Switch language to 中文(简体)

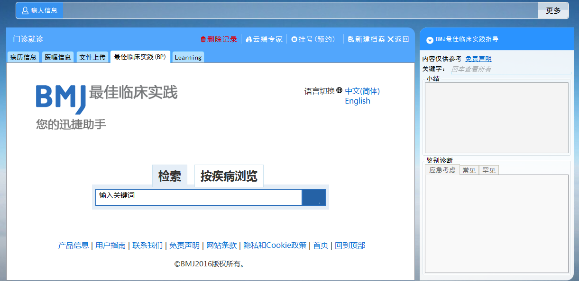click(x=362, y=91)
